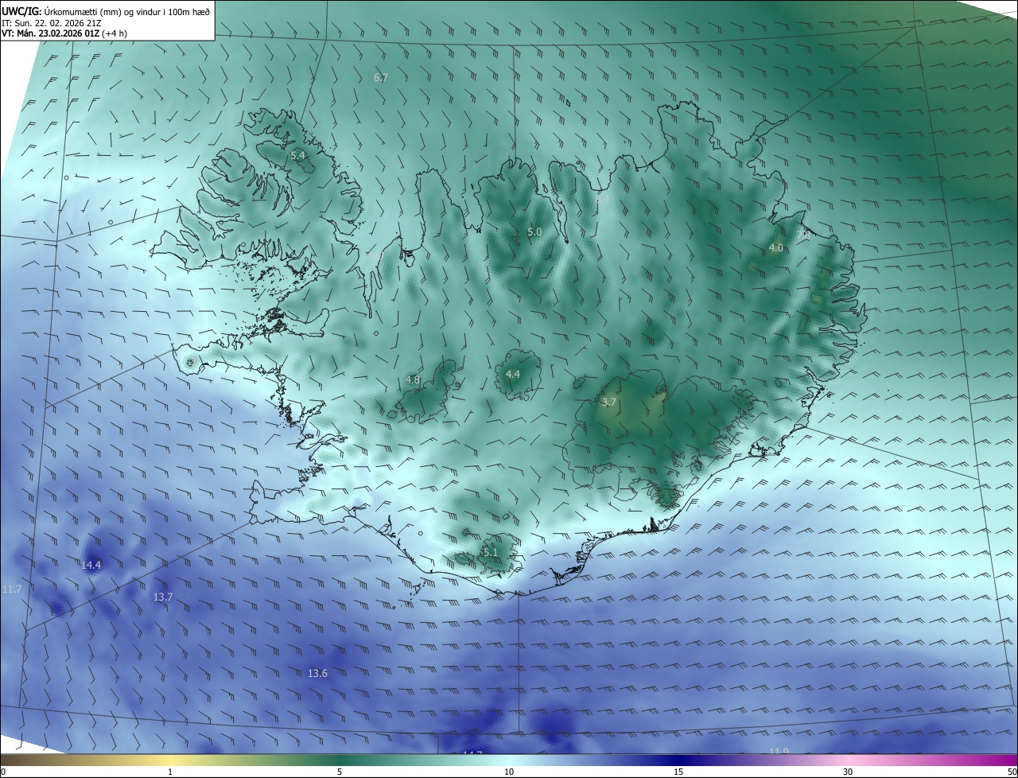The height and width of the screenshot is (778, 1018).
Task: Click the 11.7 value at the left edge
Action: 11,589
